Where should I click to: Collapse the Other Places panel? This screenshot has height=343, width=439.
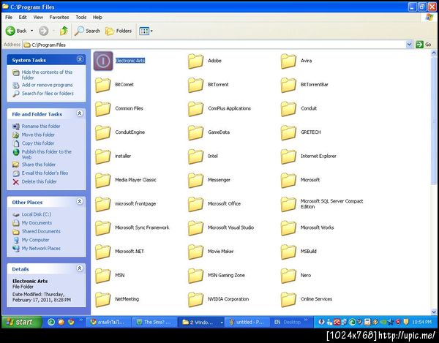point(80,201)
